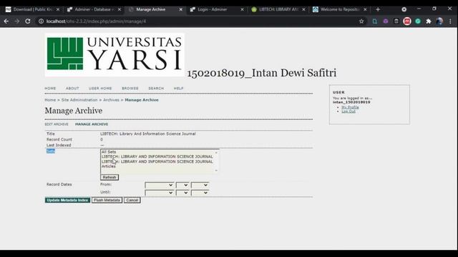Click the purple extension icon

[x=386, y=21]
